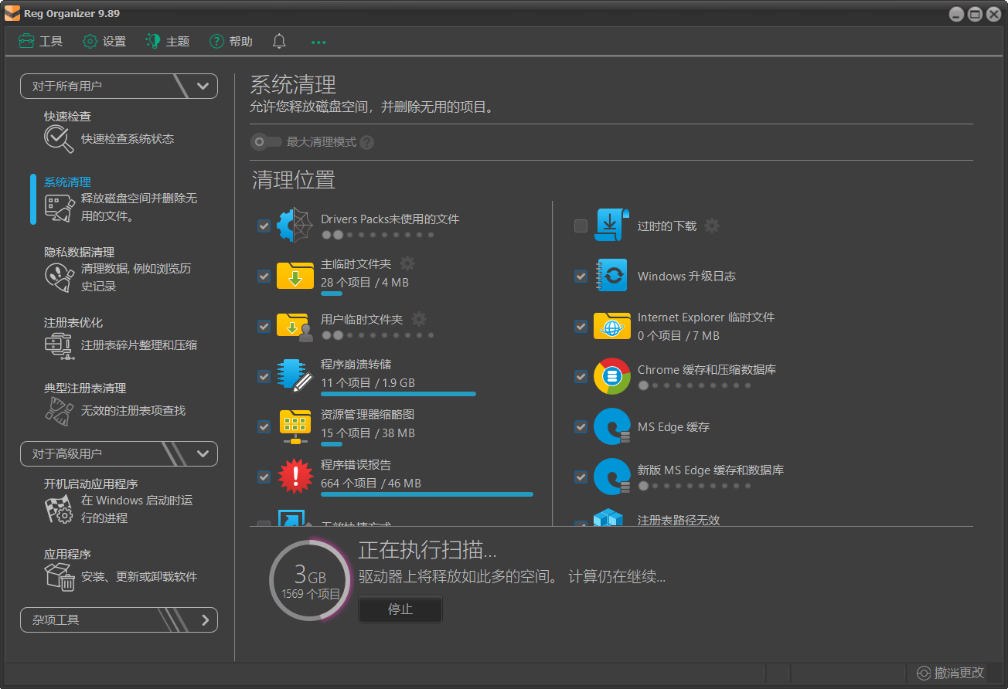Uncheck 新版 MS Edge 缓存和数据库 checkbox
The image size is (1008, 689).
pyautogui.click(x=581, y=477)
